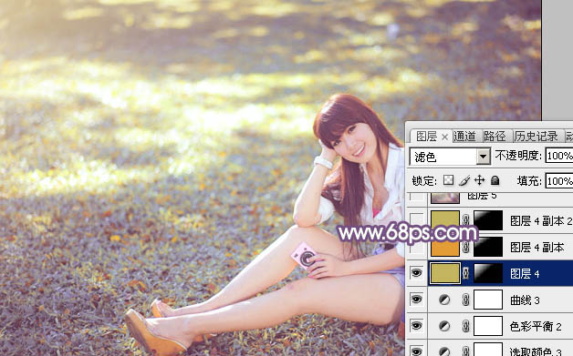Image resolution: width=573 pixels, height=356 pixels.
Task: Toggle lock transparent pixels icon
Action: [x=448, y=180]
